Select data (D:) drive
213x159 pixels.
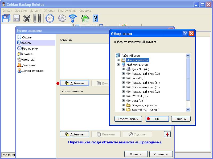137,78
